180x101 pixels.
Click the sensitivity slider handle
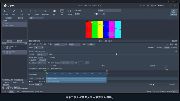pos(116,54)
